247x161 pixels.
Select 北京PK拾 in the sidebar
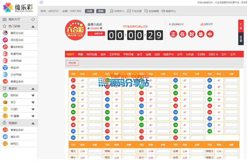click(x=16, y=61)
